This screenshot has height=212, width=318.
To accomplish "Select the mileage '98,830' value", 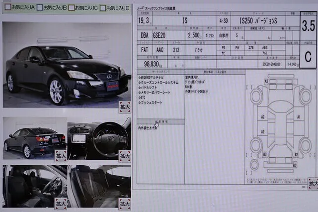I will point(152,64).
